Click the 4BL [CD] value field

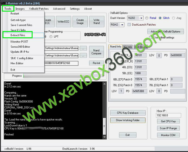point(140,67)
